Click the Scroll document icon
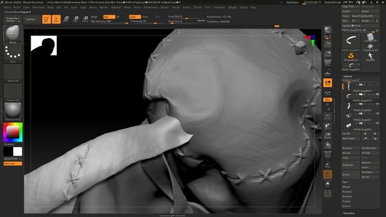This screenshot has width=386, height=217. coord(327,44)
